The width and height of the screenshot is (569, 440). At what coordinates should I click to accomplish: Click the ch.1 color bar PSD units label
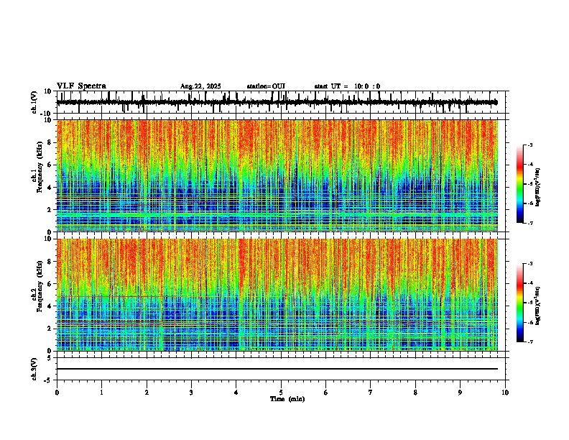(x=538, y=188)
